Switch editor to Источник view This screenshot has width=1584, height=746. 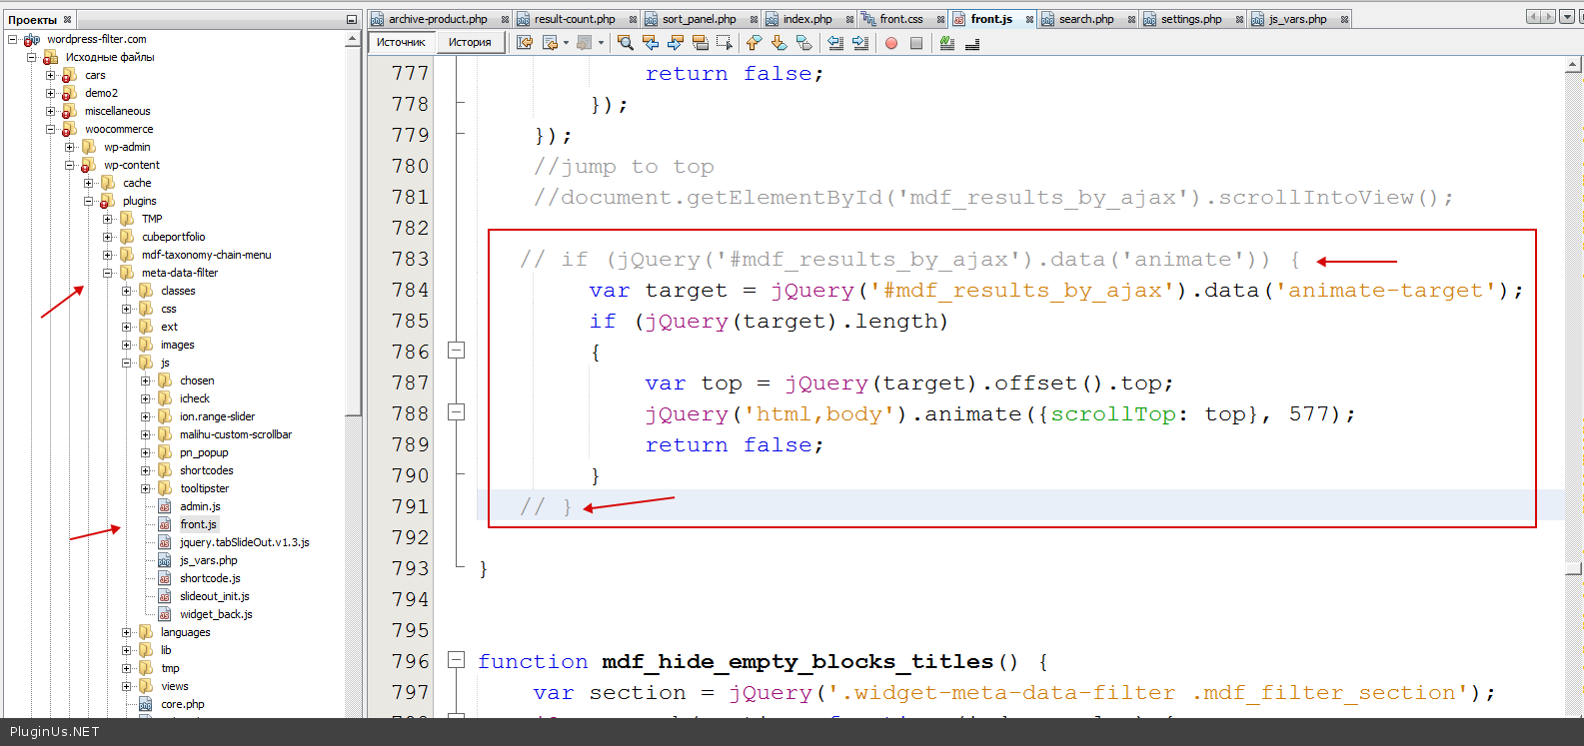(x=401, y=42)
